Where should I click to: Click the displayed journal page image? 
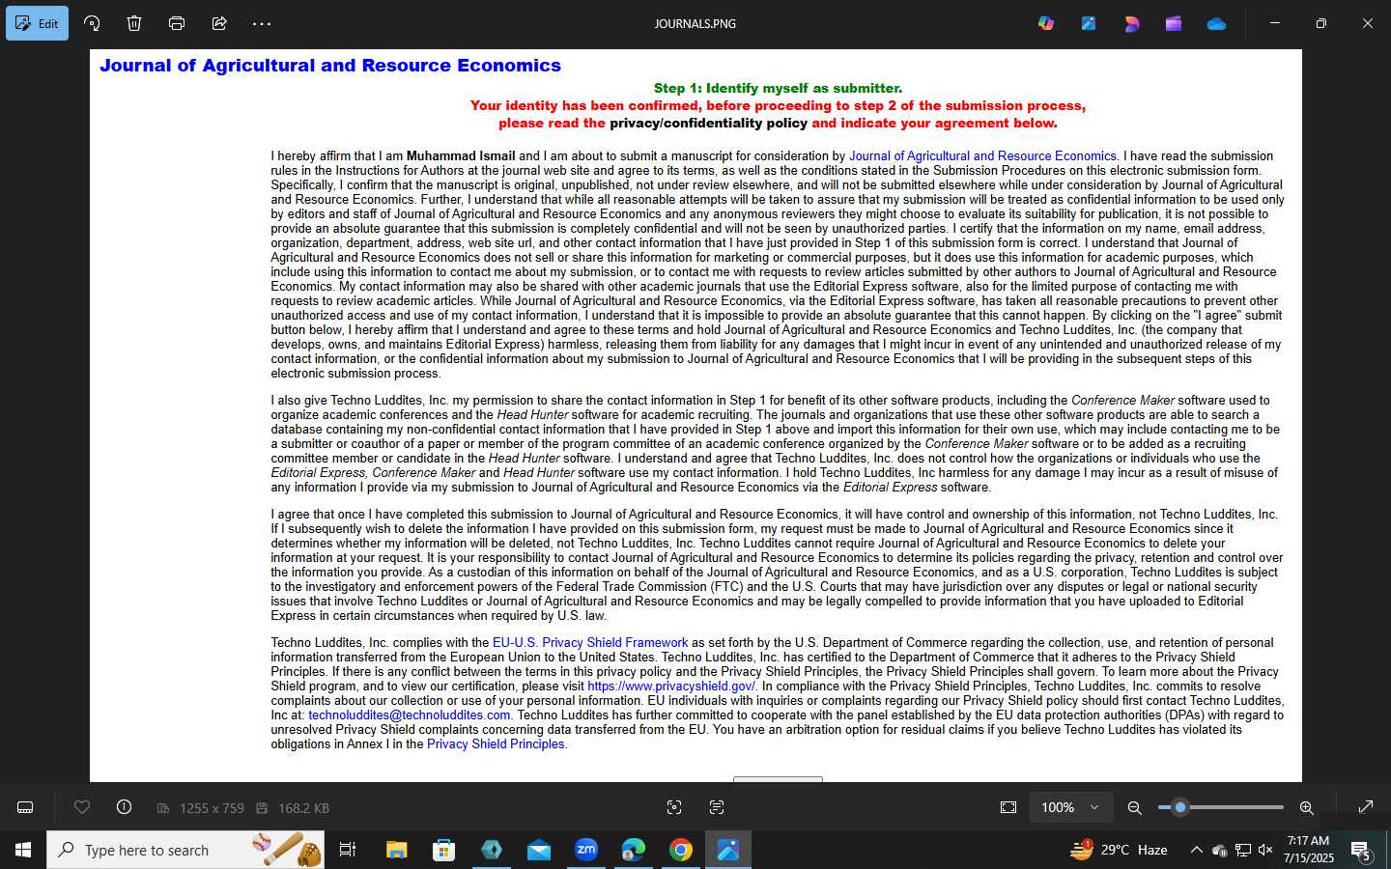click(x=695, y=415)
